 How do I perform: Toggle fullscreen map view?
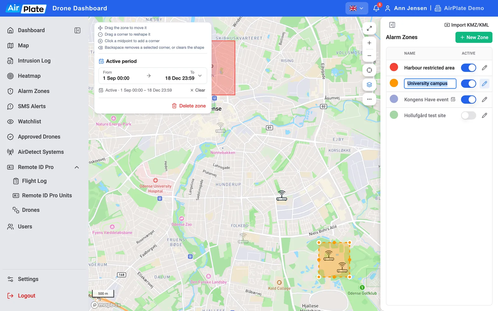pyautogui.click(x=369, y=28)
